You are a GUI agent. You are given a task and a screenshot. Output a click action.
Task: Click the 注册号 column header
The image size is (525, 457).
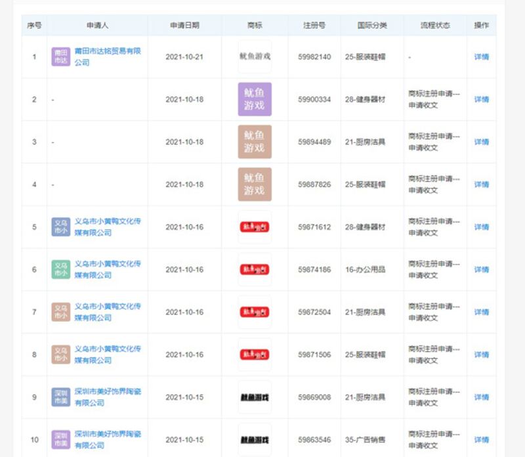tap(314, 26)
